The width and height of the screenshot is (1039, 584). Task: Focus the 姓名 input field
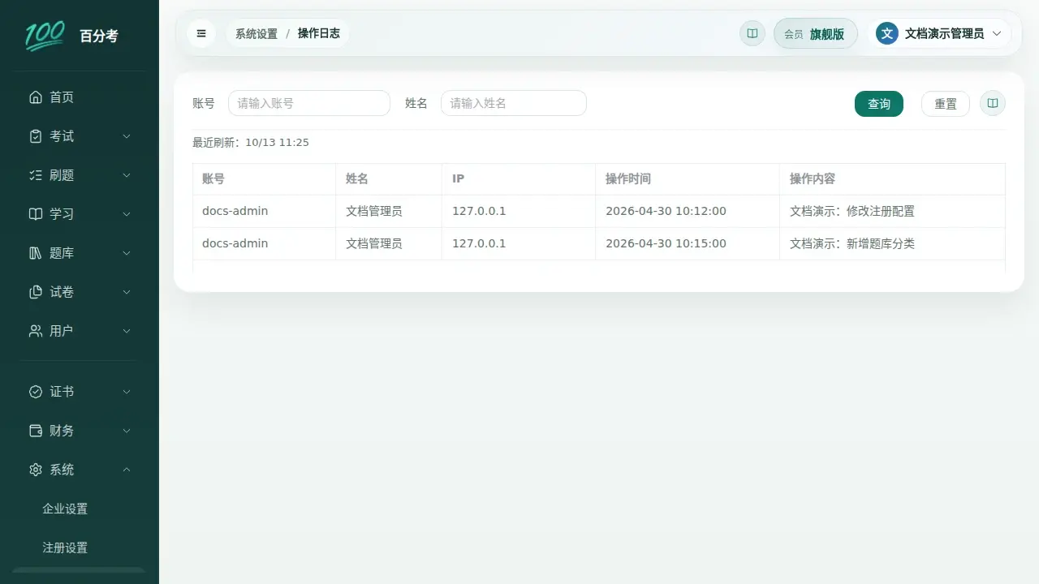(x=514, y=103)
